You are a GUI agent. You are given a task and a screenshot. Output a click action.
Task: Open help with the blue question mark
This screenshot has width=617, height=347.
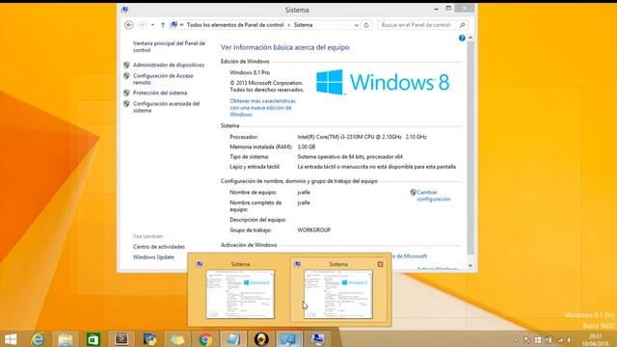[x=462, y=39]
